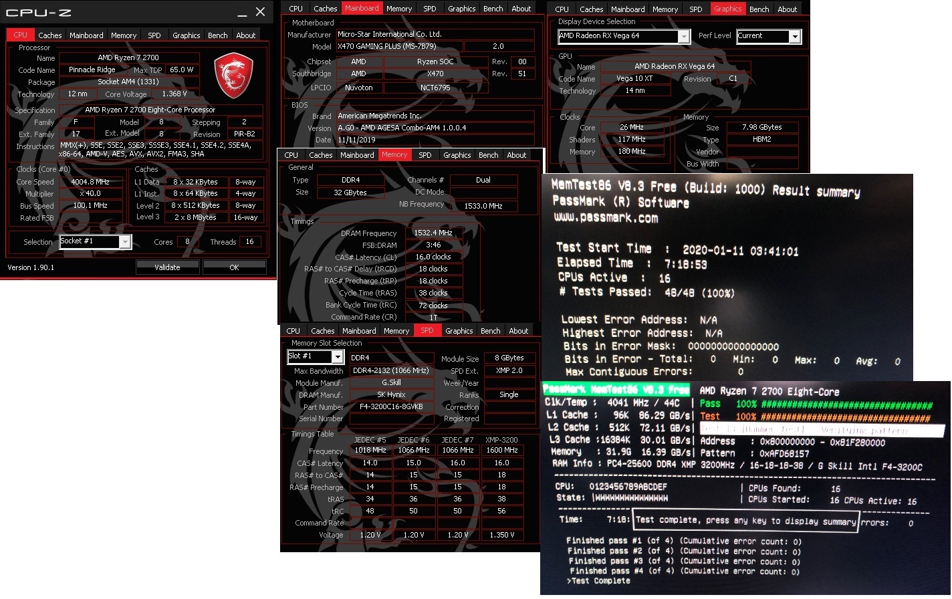Switch to Caches tab in the titled CPU-Z window
The image size is (952, 599).
49,35
